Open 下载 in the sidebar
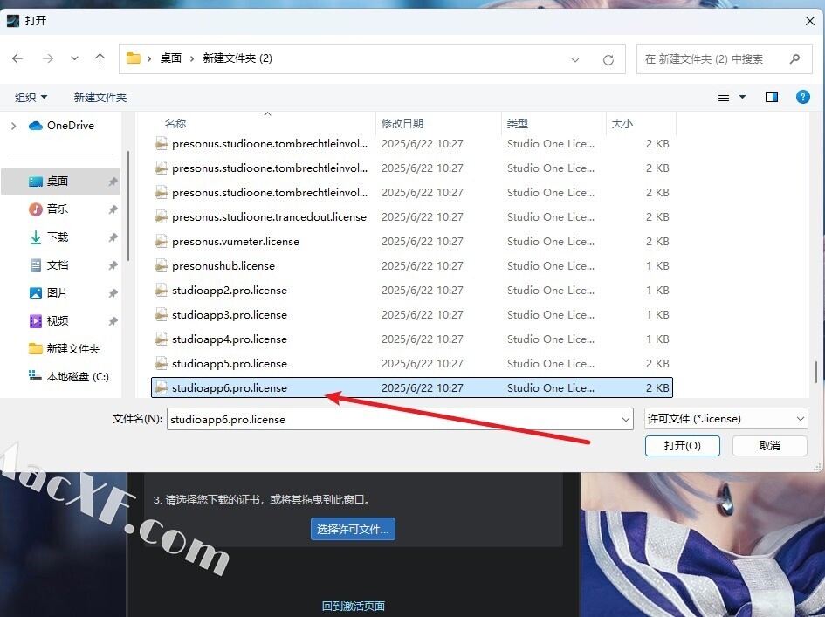This screenshot has width=825, height=617. coord(57,237)
